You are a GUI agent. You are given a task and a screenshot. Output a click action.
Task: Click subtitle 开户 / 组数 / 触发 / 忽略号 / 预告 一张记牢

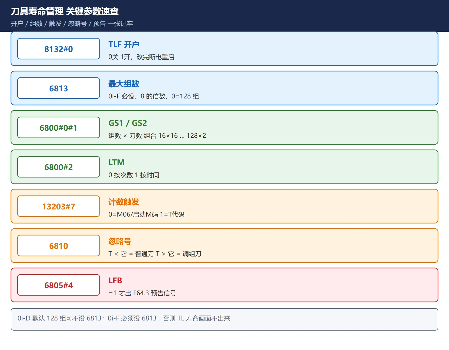tap(72, 24)
